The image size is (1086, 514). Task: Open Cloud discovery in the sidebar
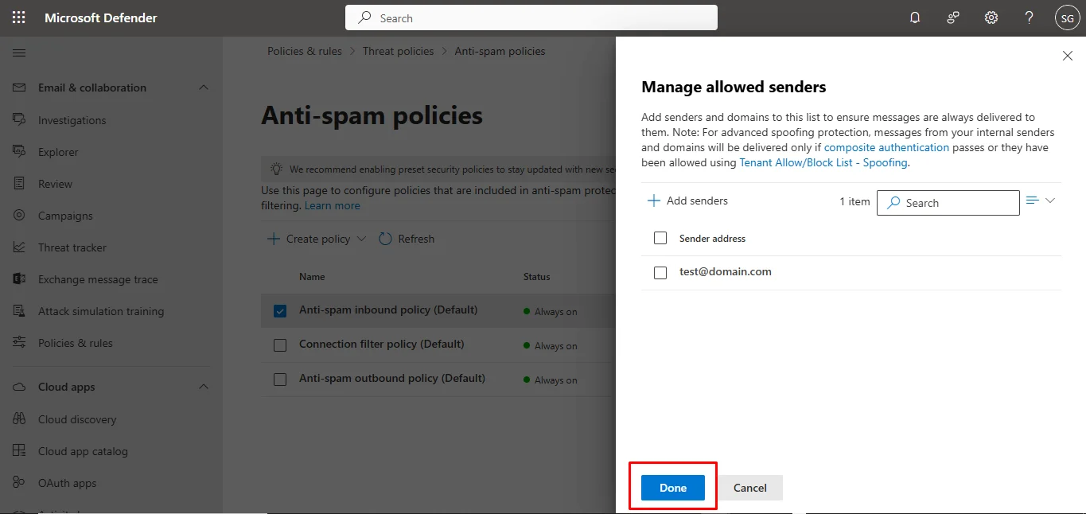77,419
